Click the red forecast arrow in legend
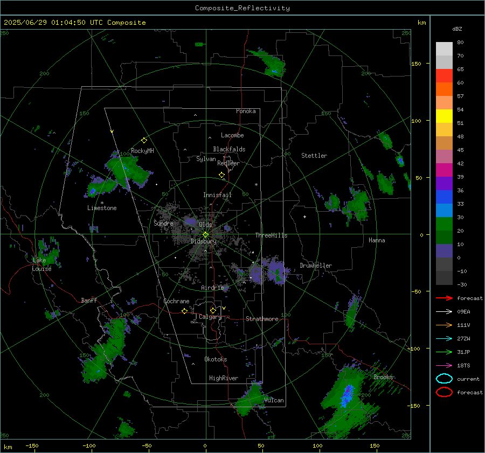Viewport: 485px width, 453px height. 444,298
